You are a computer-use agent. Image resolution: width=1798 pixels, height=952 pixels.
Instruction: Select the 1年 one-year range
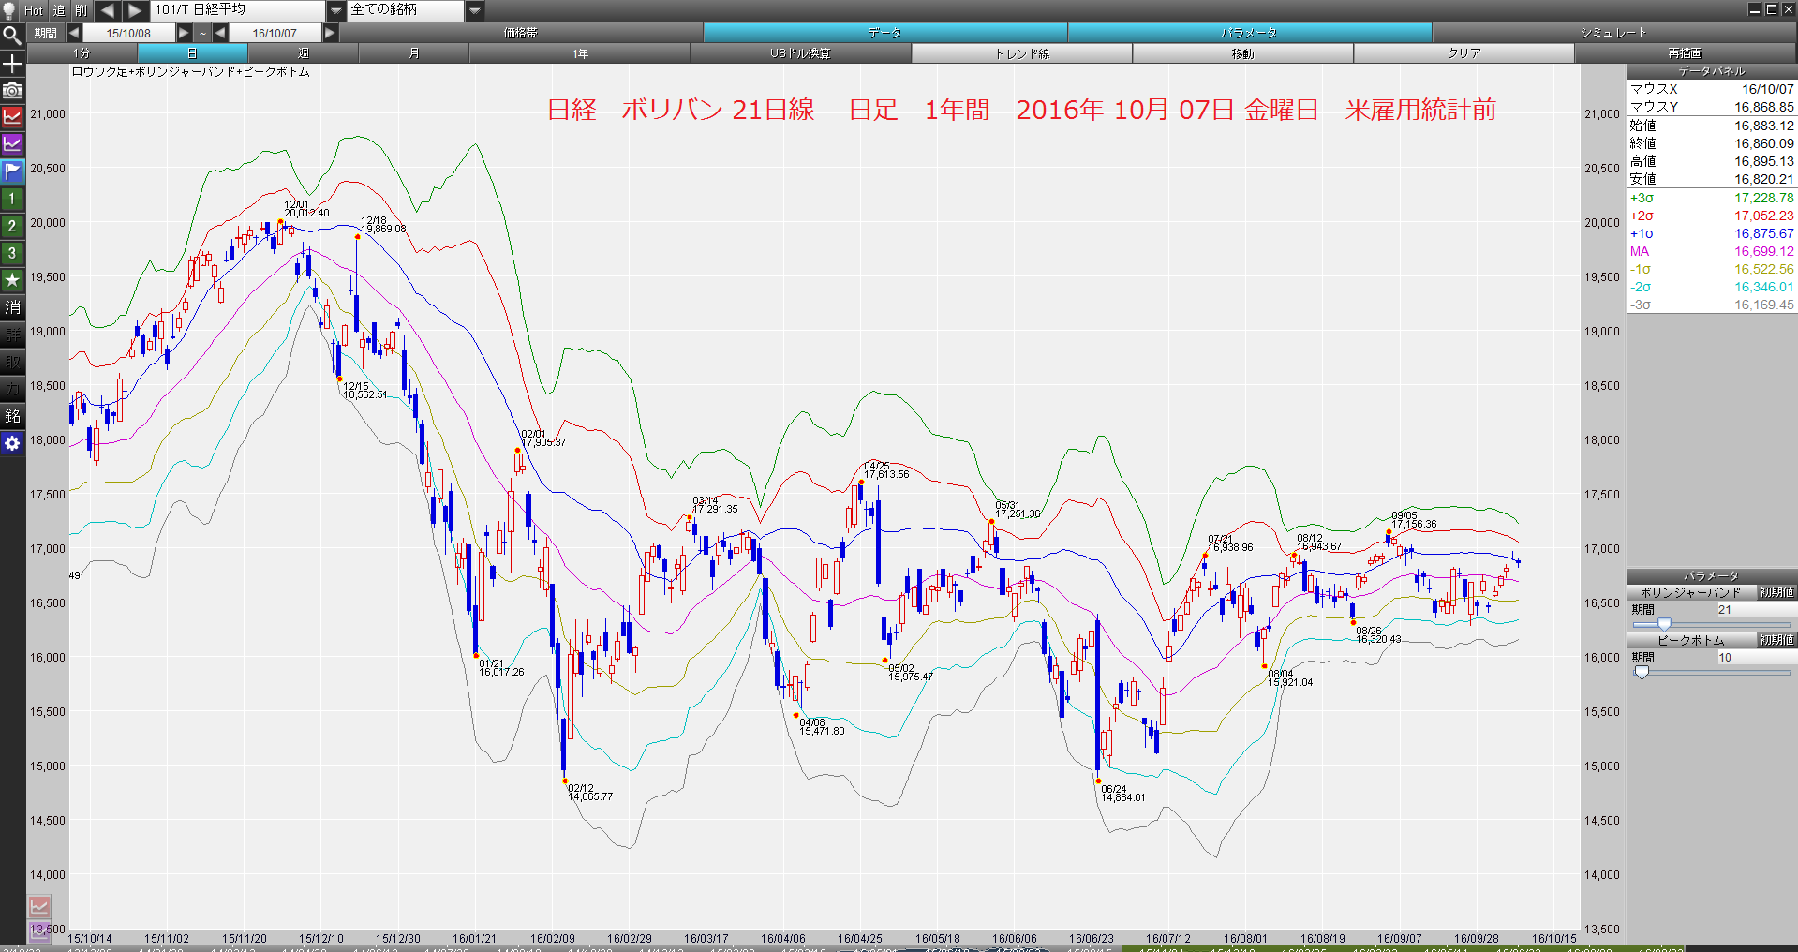pos(580,53)
